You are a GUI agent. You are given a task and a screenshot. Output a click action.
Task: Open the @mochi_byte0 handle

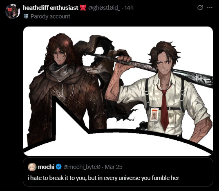click(x=82, y=167)
